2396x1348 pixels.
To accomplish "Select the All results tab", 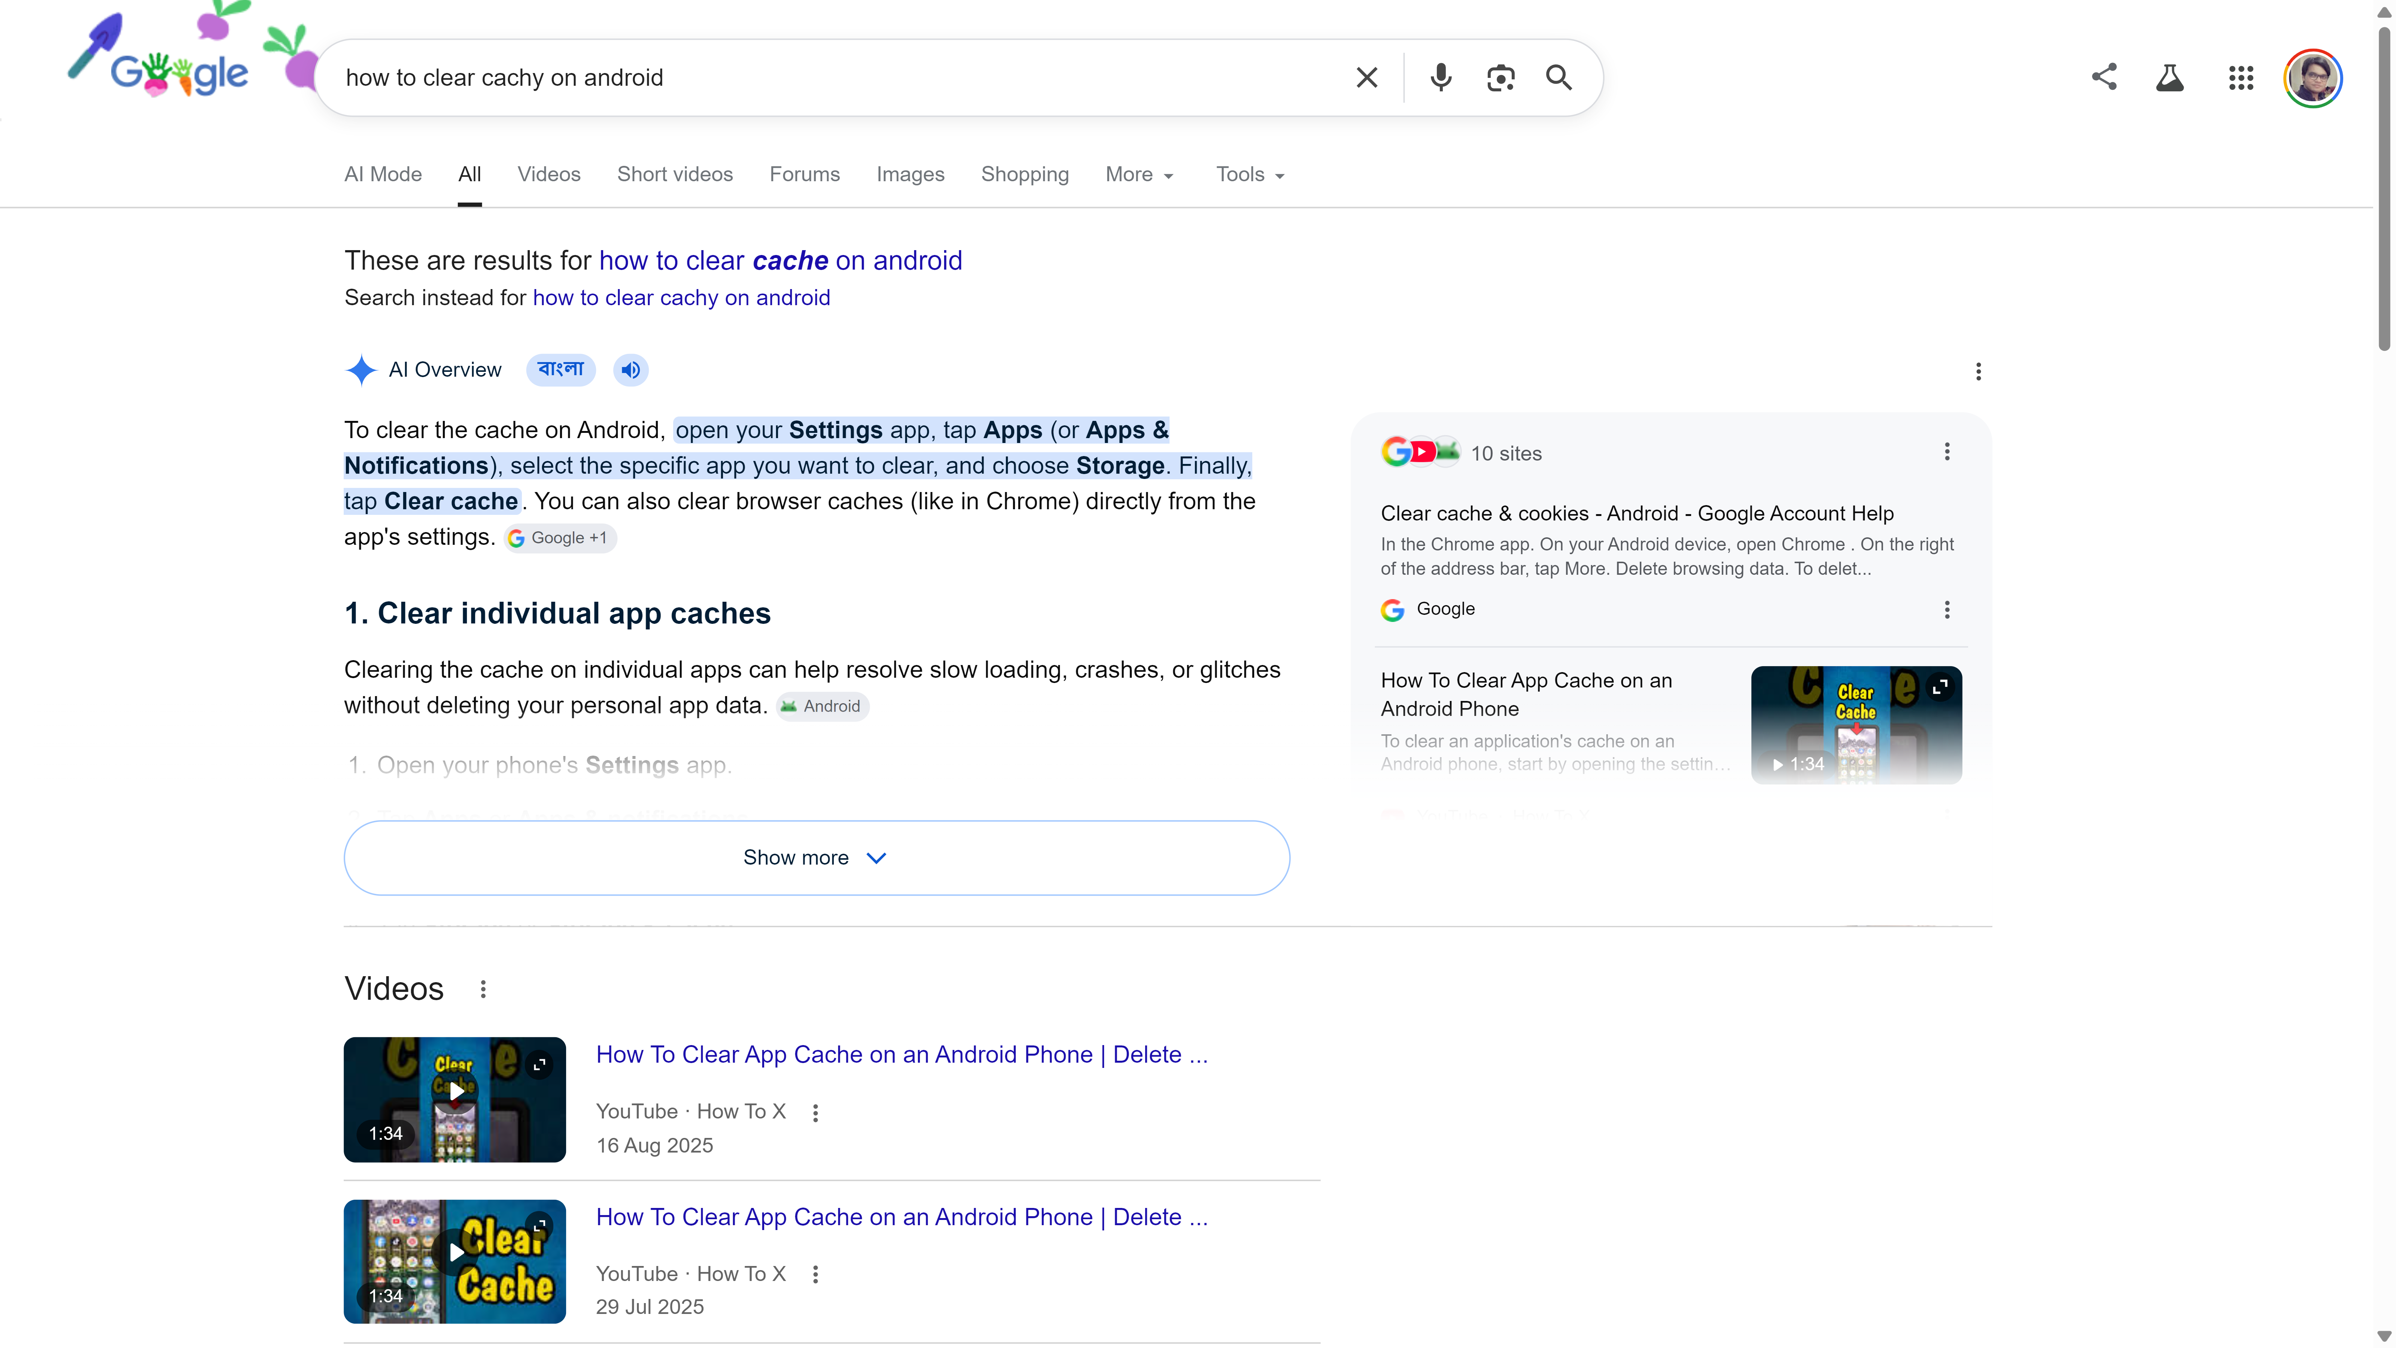I will (x=470, y=175).
